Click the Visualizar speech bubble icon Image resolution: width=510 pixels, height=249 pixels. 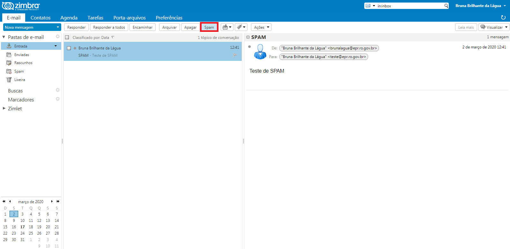point(483,27)
